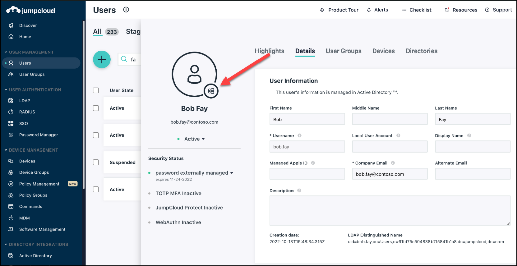Click inside the Description text field
The width and height of the screenshot is (517, 266).
pyautogui.click(x=389, y=210)
